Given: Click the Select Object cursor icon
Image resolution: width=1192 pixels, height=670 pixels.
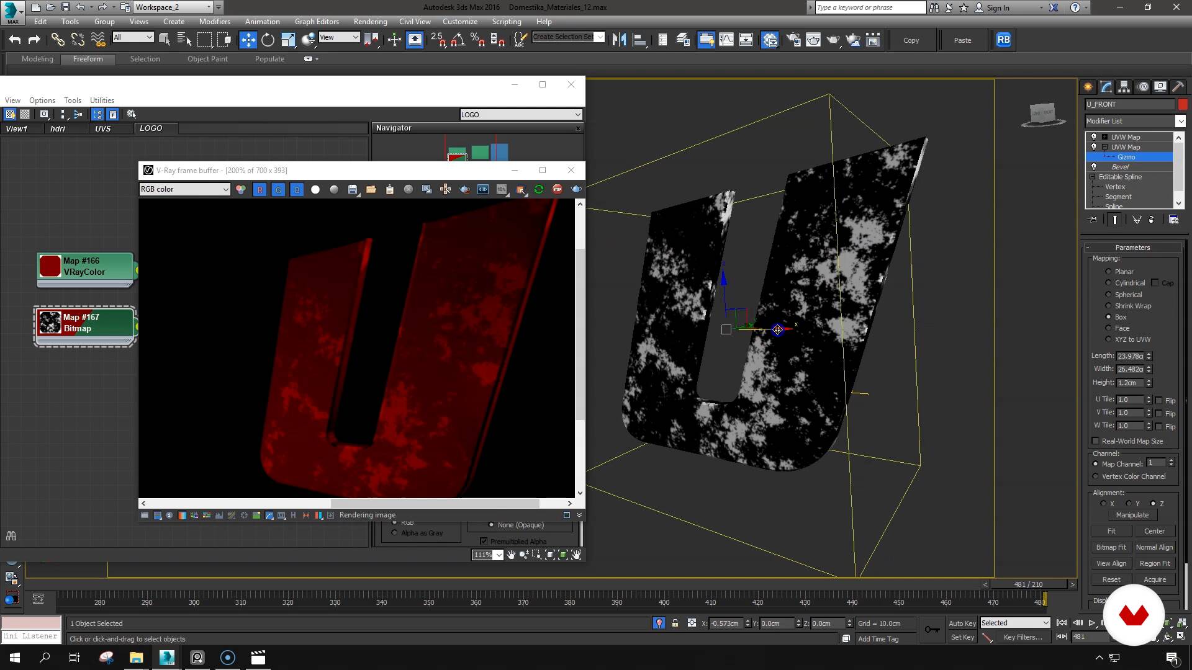Looking at the screenshot, I should (165, 40).
